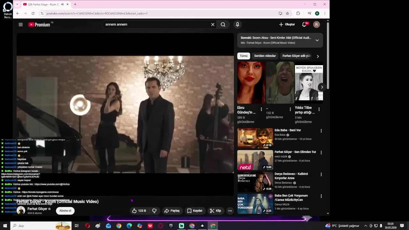This screenshot has height=230, width=409.
Task: Open options for Baba Ben Çok Yorgunum
Action: coord(321,196)
